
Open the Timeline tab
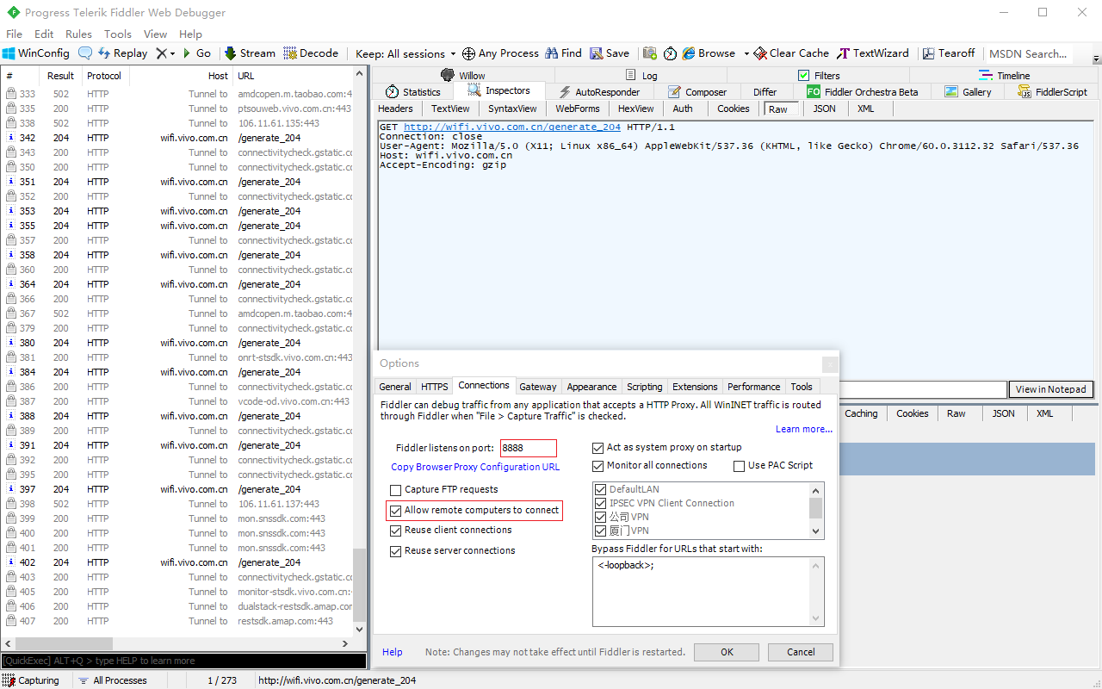click(x=1004, y=76)
